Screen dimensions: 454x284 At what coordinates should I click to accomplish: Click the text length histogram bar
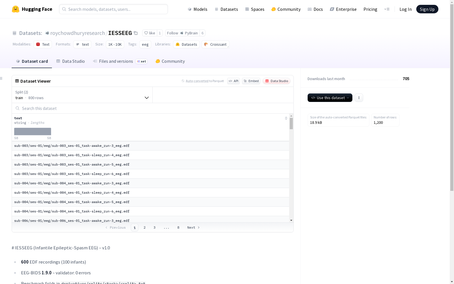[33, 131]
